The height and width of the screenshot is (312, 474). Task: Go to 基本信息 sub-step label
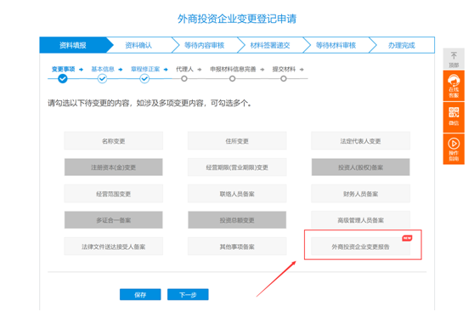tap(103, 70)
